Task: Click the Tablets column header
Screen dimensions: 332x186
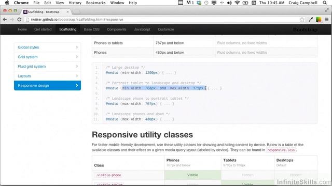Action: tap(230, 160)
